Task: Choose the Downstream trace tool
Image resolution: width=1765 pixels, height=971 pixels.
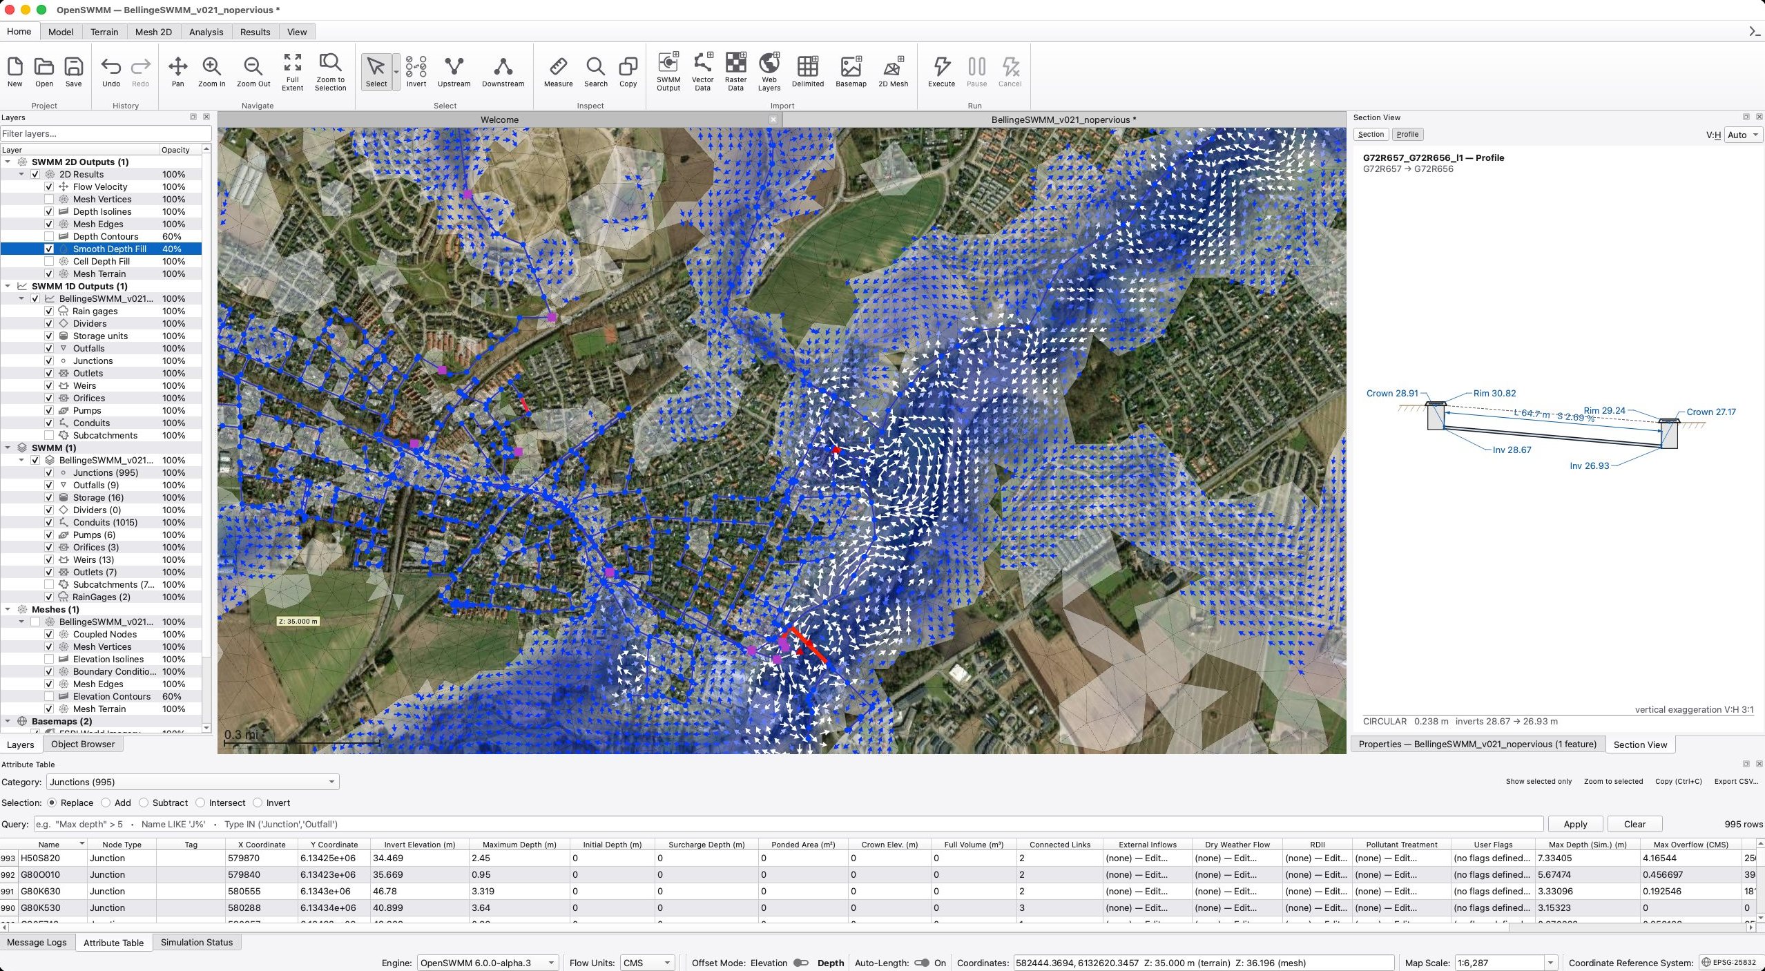Action: (503, 72)
